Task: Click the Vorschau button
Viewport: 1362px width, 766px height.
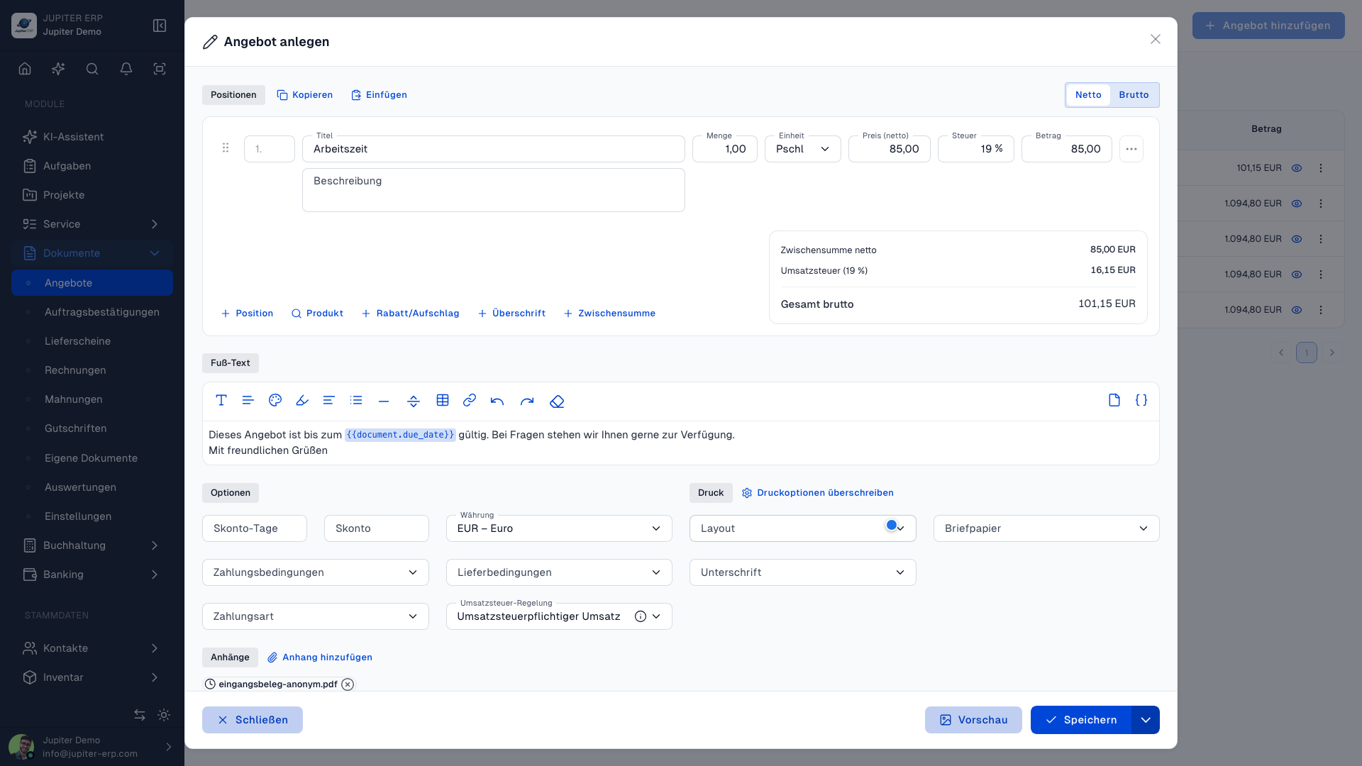Action: pos(973,720)
